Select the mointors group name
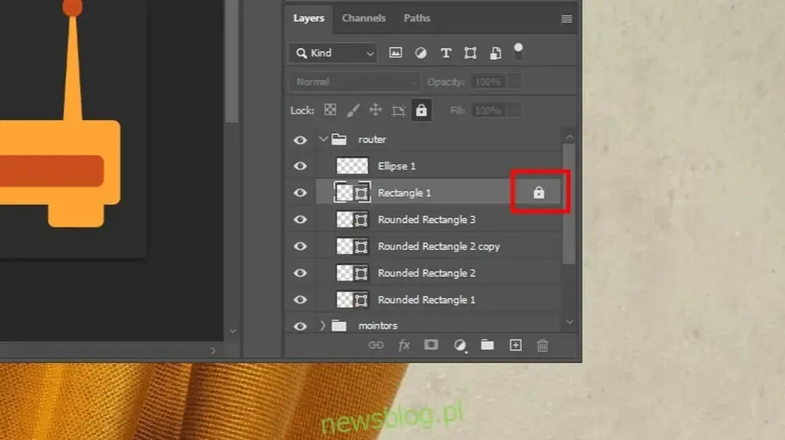 [x=378, y=325]
